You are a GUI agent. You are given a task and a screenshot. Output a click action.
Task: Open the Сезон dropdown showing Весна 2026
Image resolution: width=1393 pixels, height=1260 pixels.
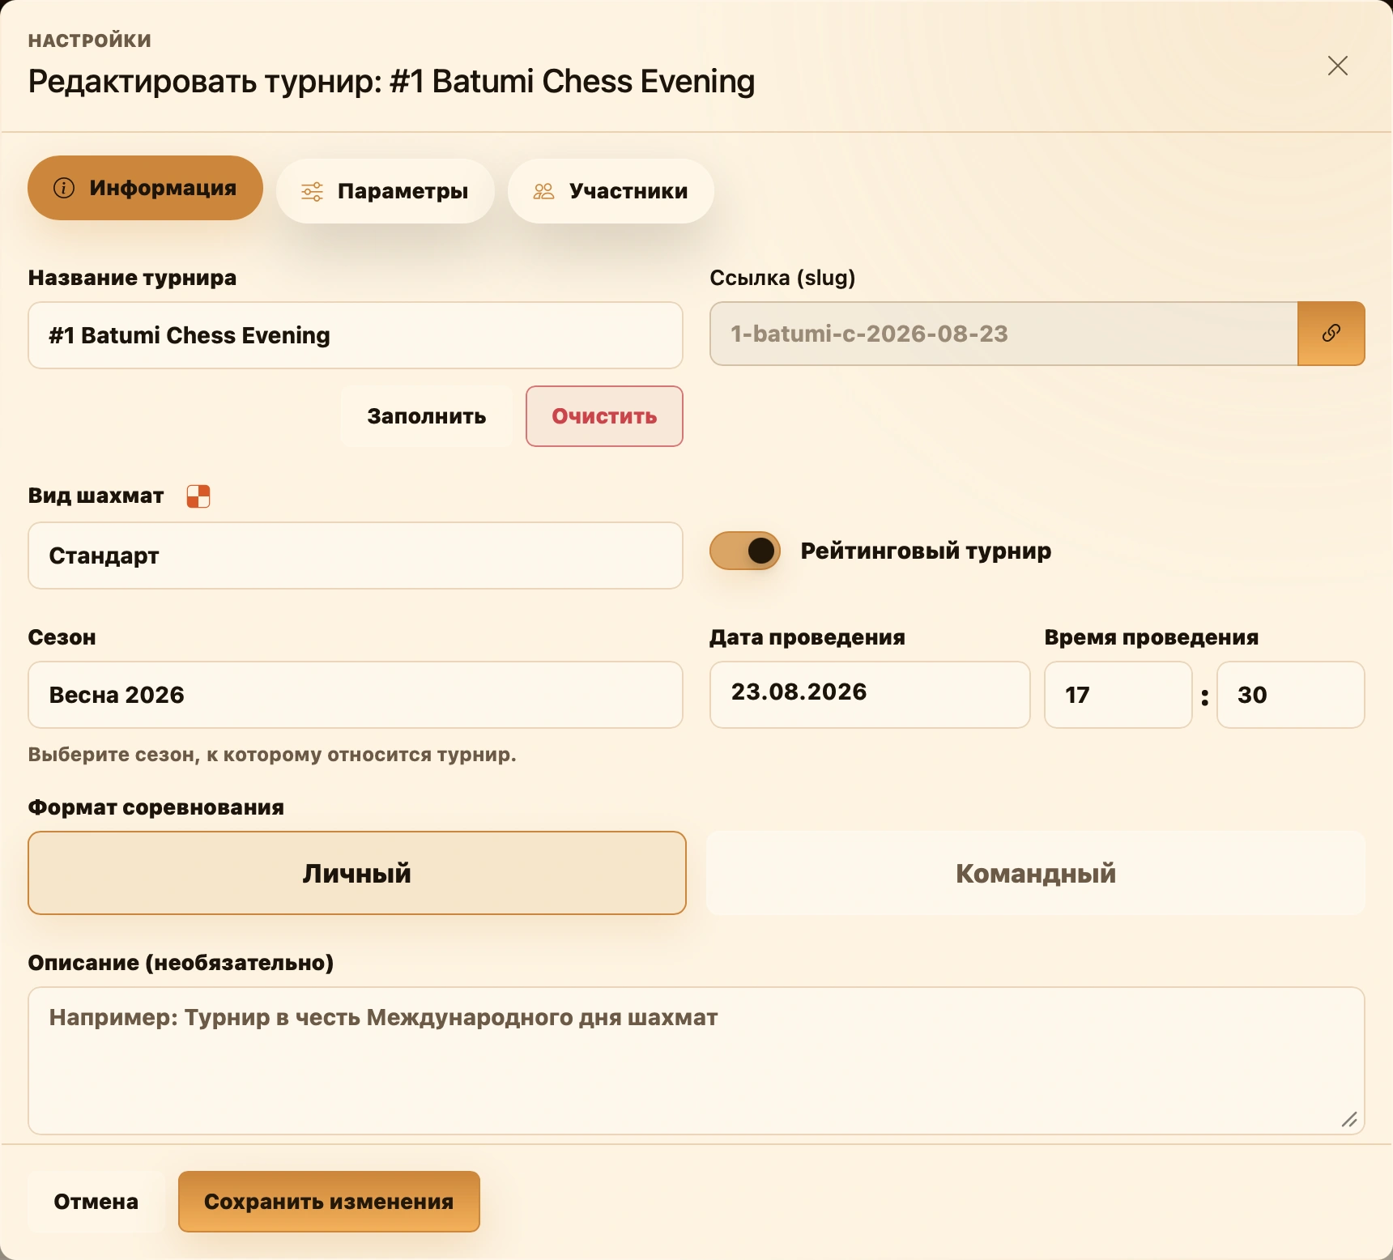356,695
